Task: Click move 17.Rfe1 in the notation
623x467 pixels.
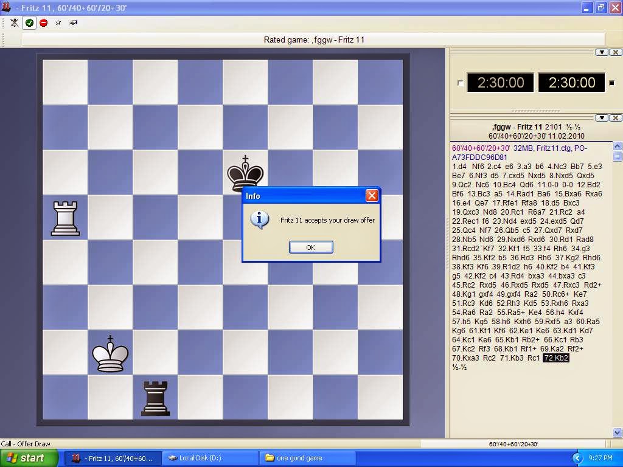Action: [x=507, y=203]
